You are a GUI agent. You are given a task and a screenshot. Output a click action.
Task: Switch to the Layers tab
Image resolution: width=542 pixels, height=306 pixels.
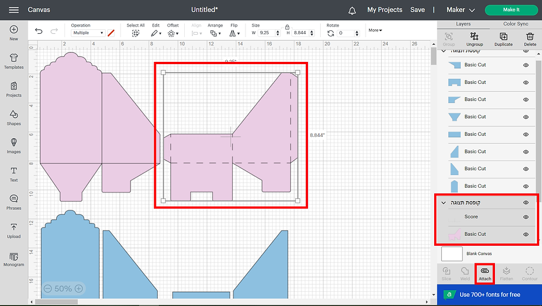[463, 24]
